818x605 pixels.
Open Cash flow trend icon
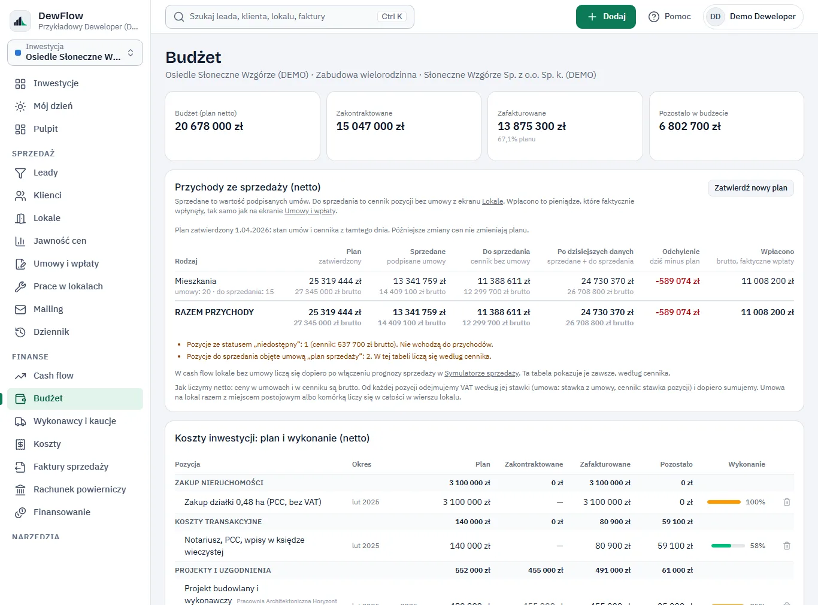pos(20,376)
